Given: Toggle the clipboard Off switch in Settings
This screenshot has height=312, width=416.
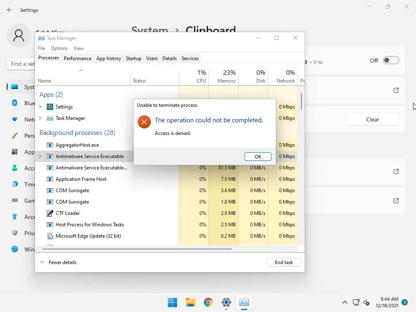Looking at the screenshot, I should click(391, 60).
